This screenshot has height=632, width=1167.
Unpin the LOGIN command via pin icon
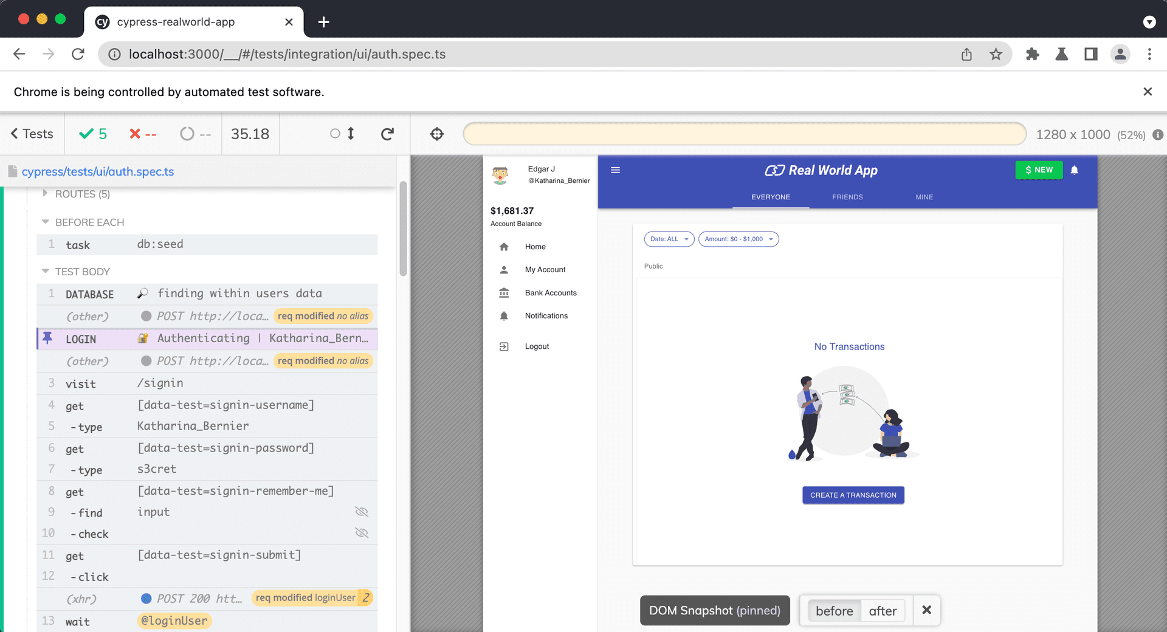[48, 338]
